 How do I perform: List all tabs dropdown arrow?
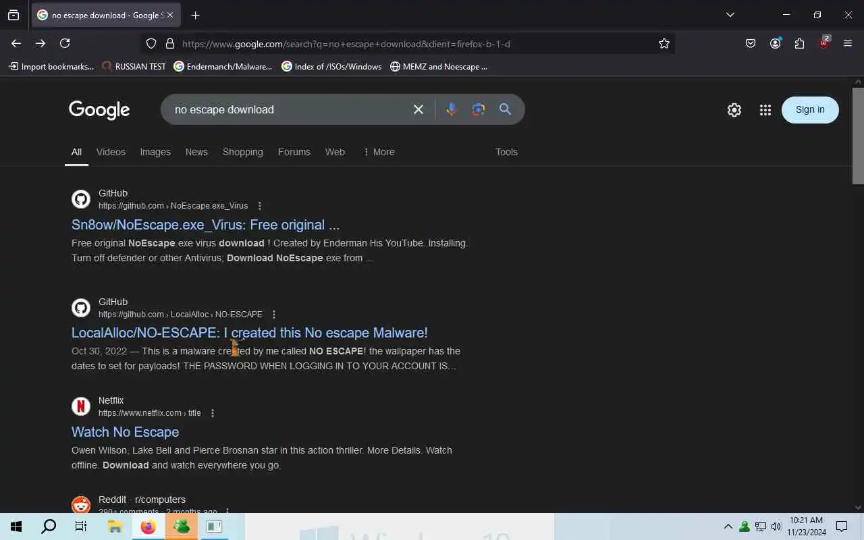click(x=730, y=15)
